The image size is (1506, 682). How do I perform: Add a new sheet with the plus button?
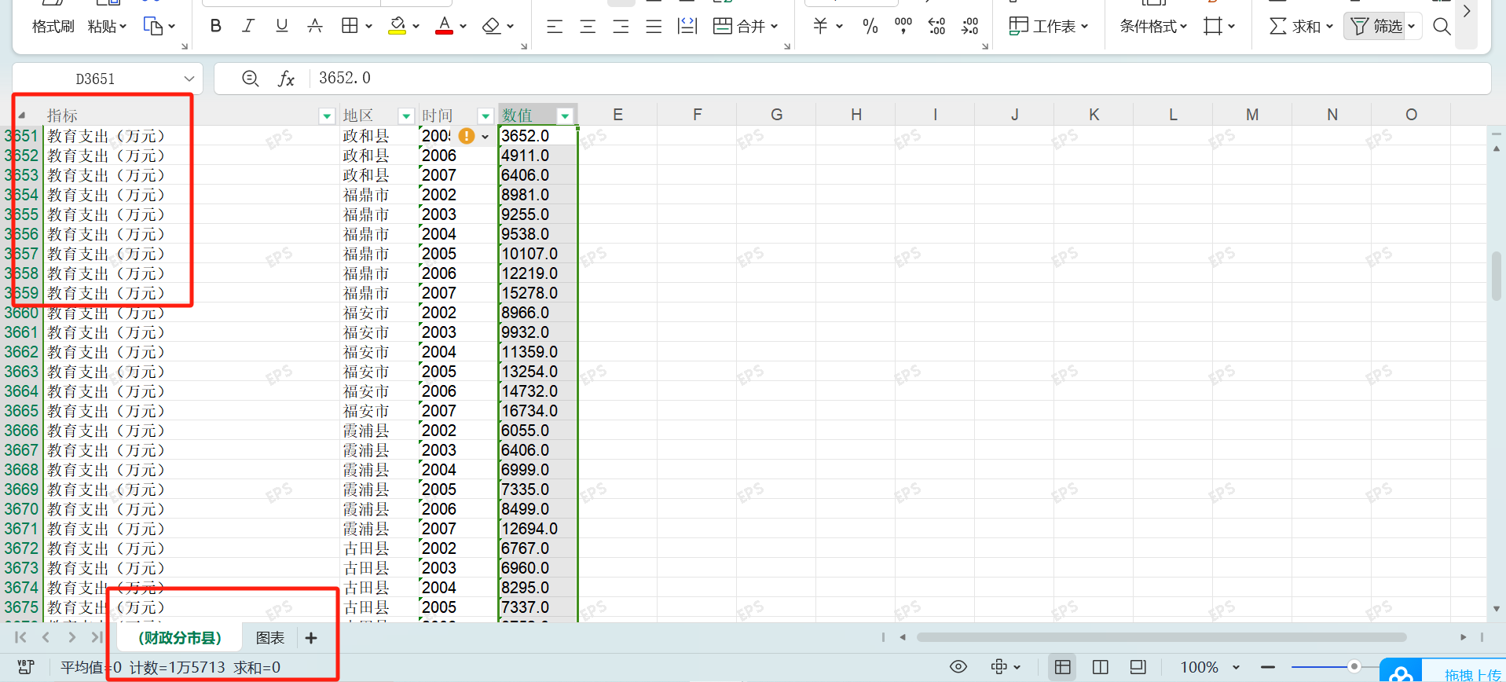click(311, 638)
